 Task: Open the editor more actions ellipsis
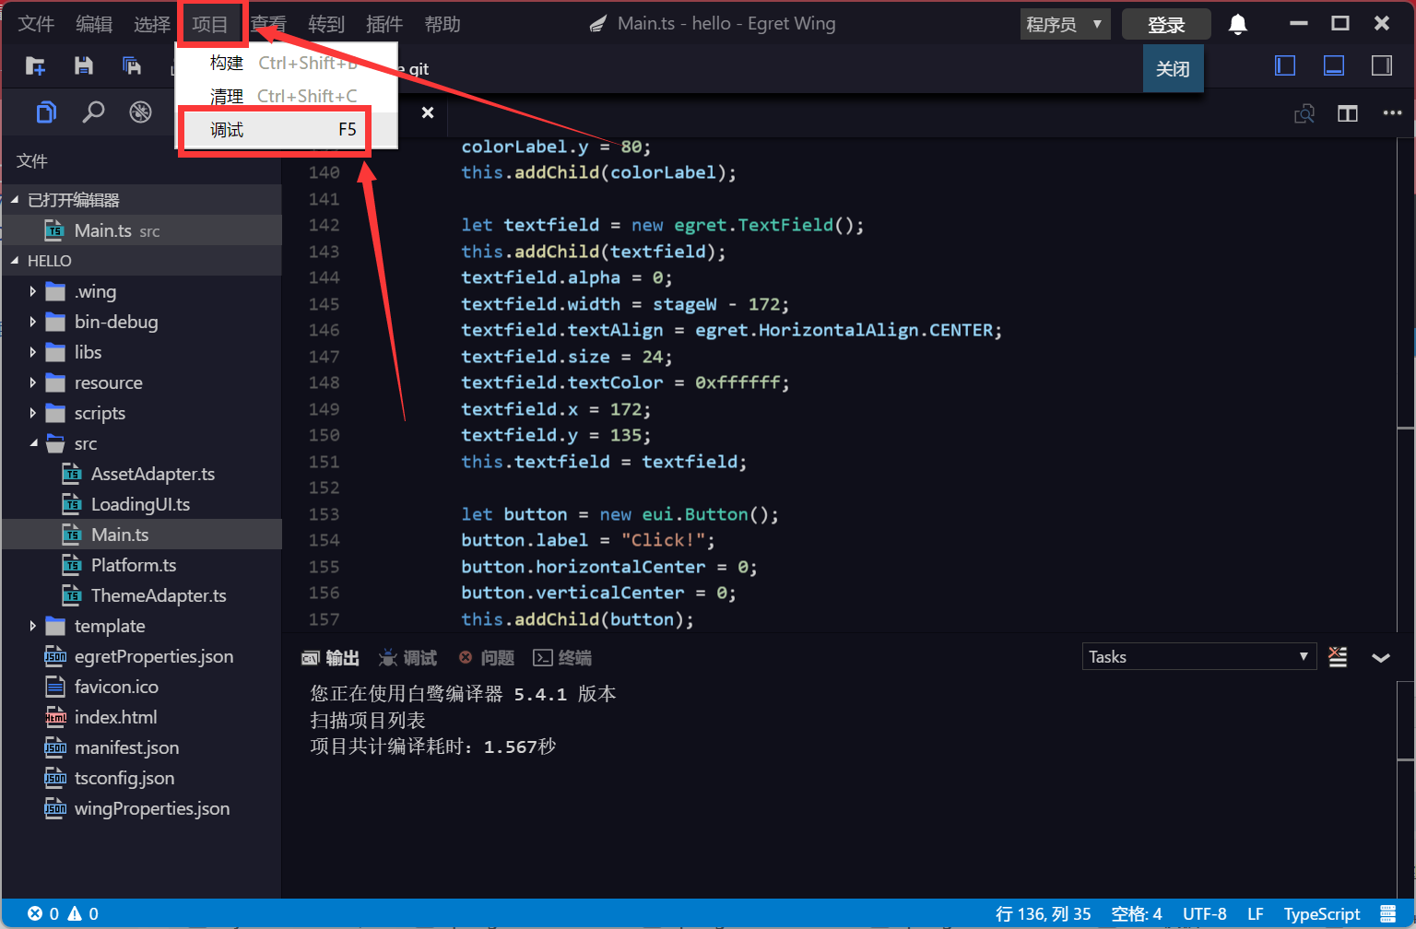click(1392, 113)
